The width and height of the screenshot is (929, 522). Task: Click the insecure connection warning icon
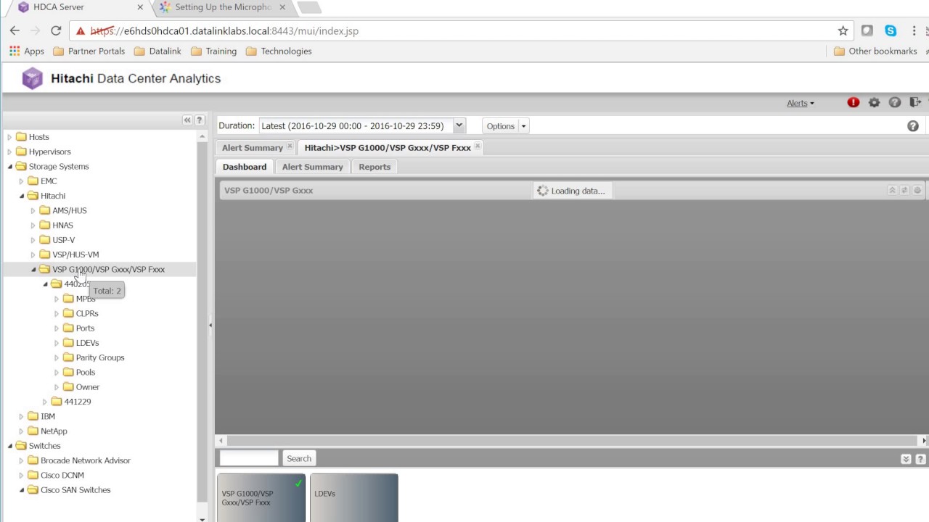[x=81, y=31]
